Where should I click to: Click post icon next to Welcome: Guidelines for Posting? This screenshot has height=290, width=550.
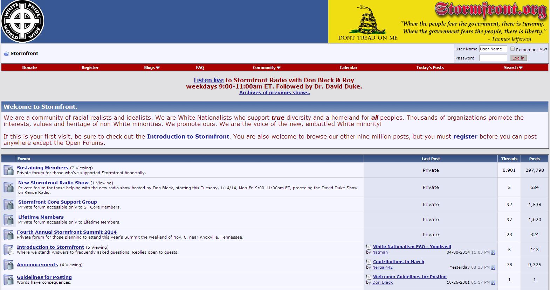369,277
